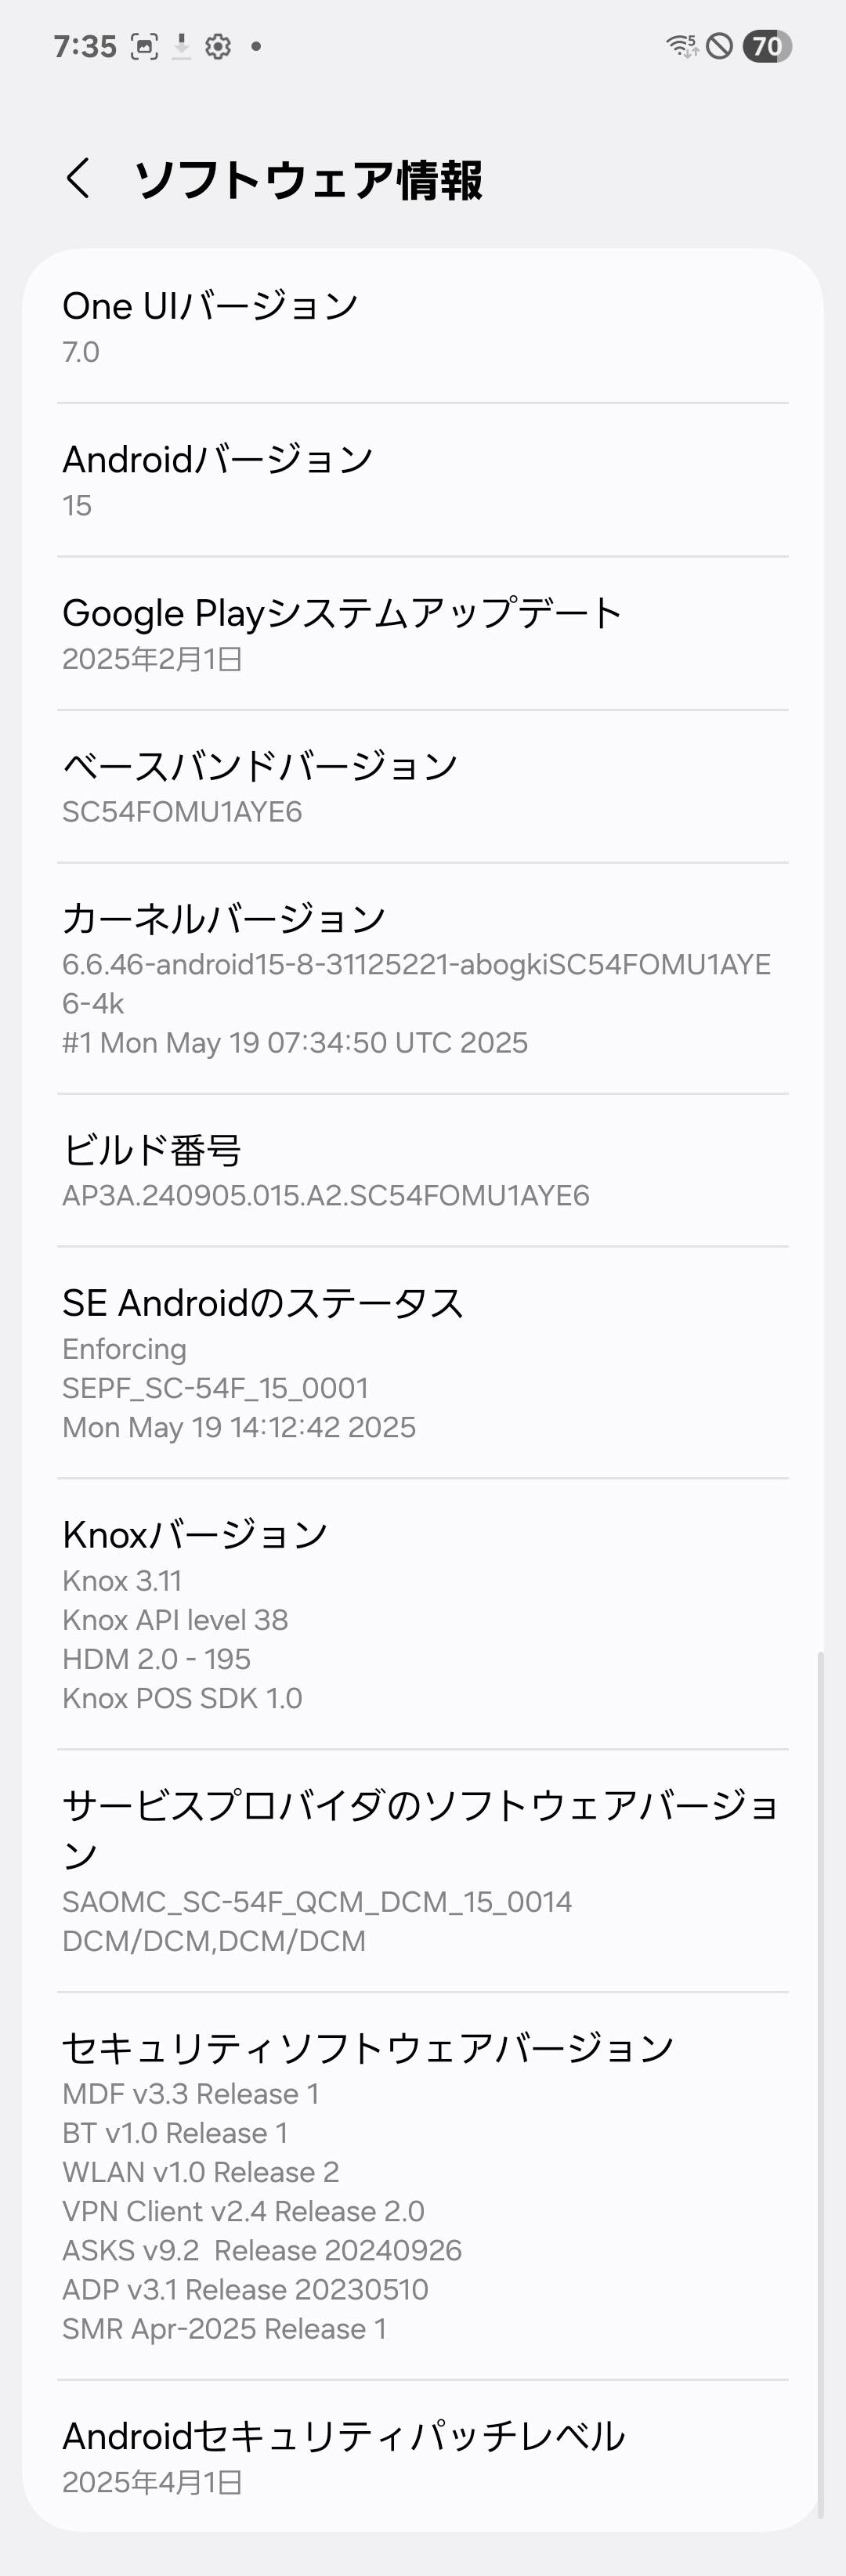Tap the back arrow icon

coord(79,178)
